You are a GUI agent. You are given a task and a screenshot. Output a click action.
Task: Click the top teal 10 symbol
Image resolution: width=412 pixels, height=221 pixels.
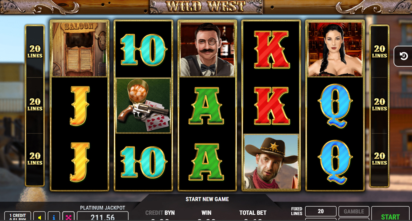[x=144, y=49]
